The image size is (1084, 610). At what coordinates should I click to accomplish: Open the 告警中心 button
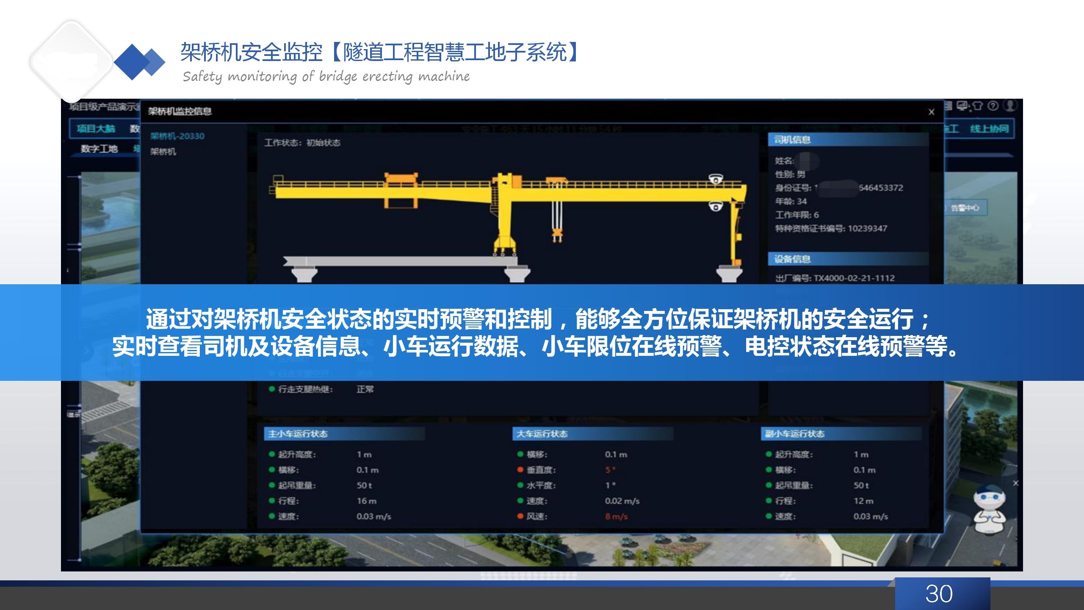pyautogui.click(x=965, y=208)
